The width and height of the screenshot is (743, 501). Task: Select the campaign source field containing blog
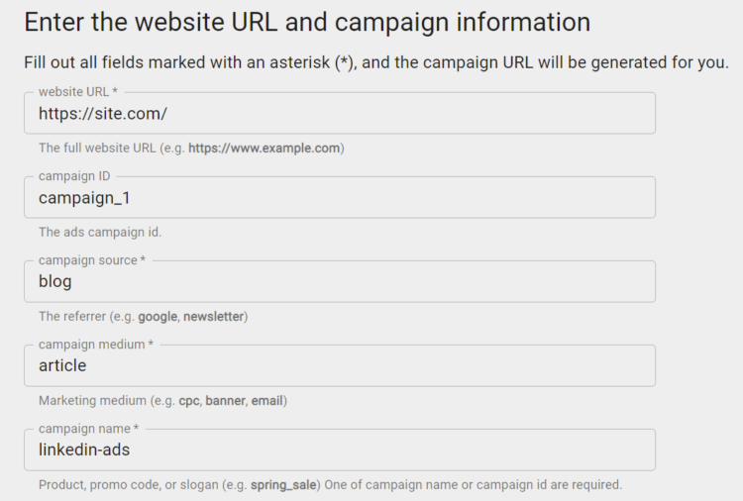click(x=339, y=282)
